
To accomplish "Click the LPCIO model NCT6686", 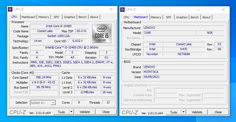I will pos(184,54).
